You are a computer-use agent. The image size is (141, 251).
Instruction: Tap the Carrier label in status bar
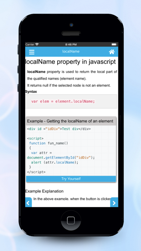30,44
